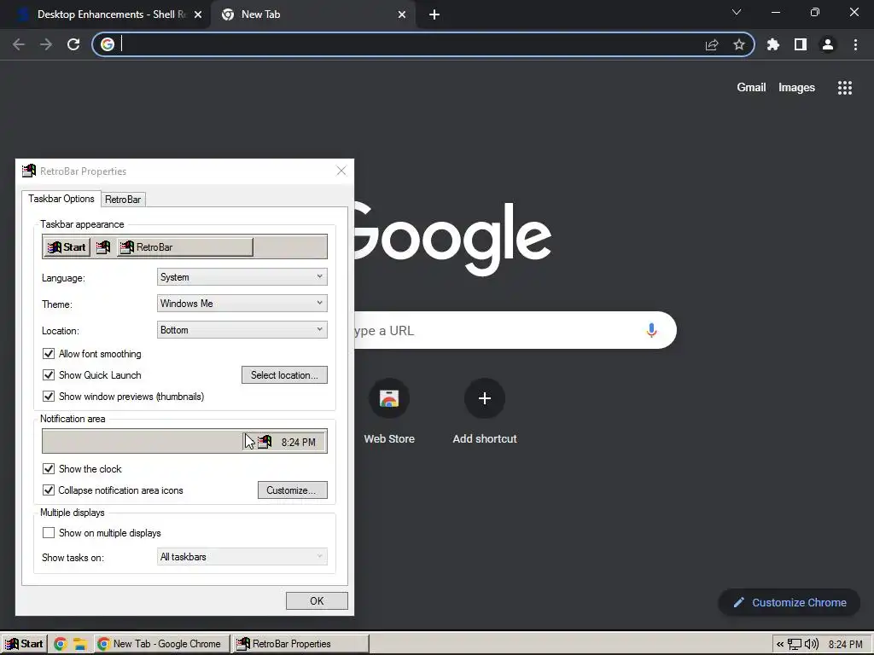Switch to New Tab - Google Chrome taskbar button
874x655 pixels.
(161, 644)
